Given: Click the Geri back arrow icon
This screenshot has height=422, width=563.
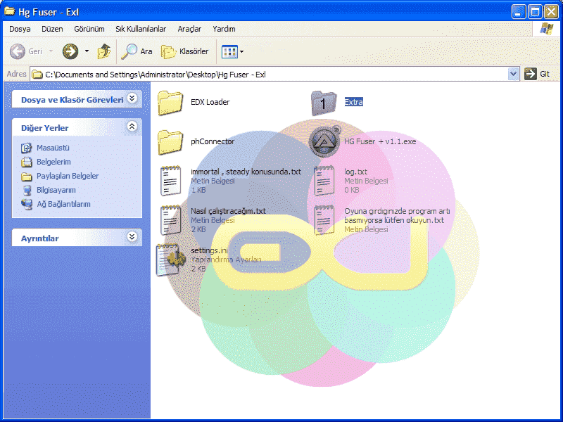Looking at the screenshot, I should (17, 51).
